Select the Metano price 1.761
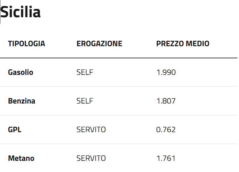This screenshot has width=239, height=172. pyautogui.click(x=166, y=158)
